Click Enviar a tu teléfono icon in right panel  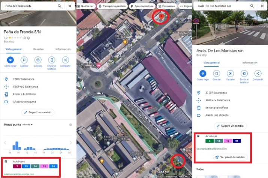coord(244,73)
